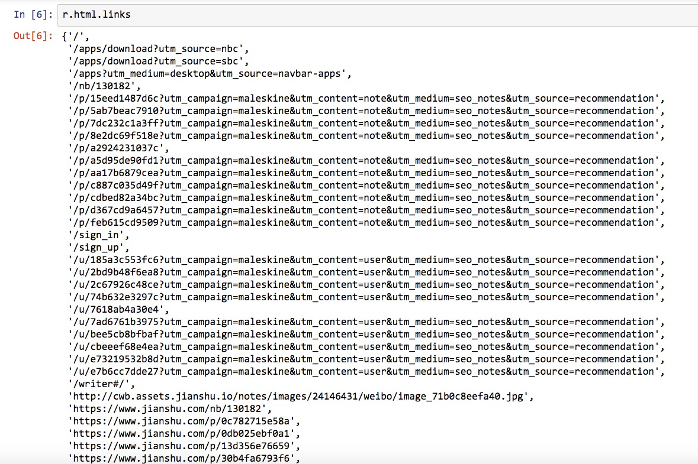The width and height of the screenshot is (698, 464).
Task: Click the '/sign_up' output entry
Action: point(98,247)
